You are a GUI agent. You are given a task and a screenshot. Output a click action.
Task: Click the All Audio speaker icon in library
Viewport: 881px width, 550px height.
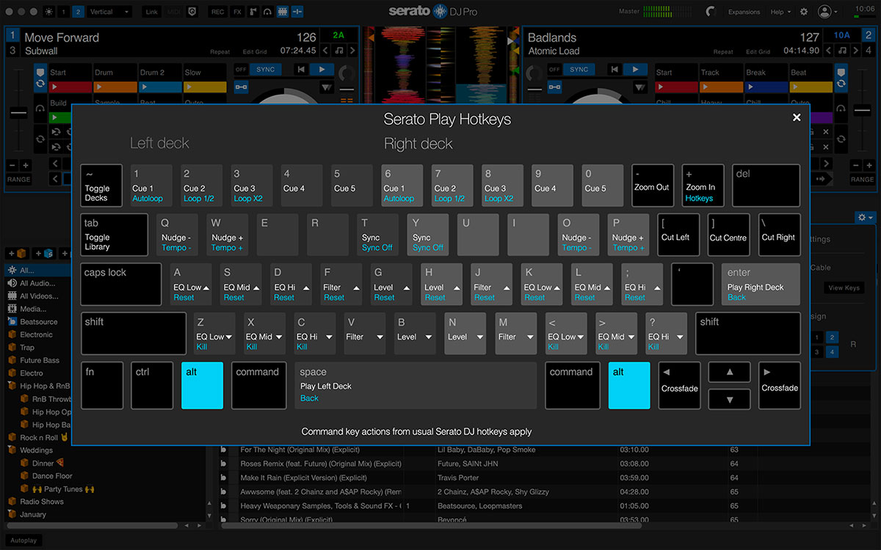[x=12, y=283]
